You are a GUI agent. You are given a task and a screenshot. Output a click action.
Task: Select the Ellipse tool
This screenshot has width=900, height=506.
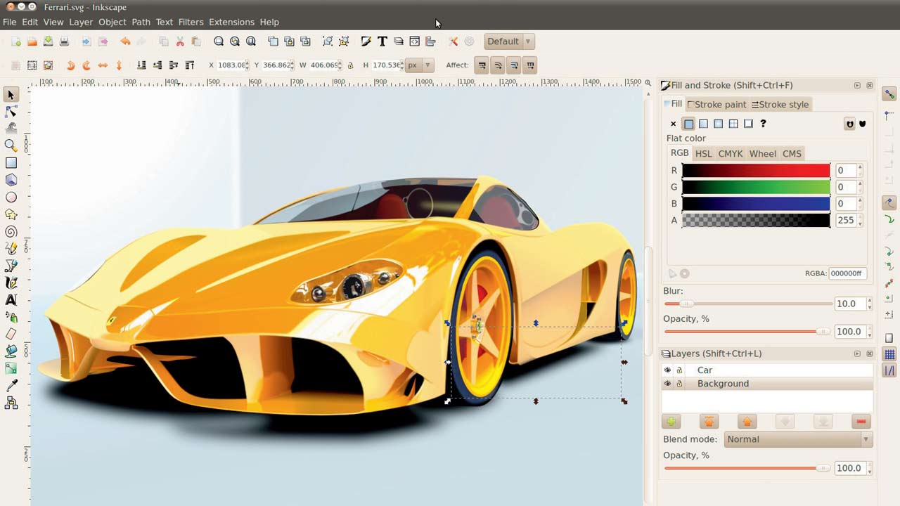pos(11,197)
